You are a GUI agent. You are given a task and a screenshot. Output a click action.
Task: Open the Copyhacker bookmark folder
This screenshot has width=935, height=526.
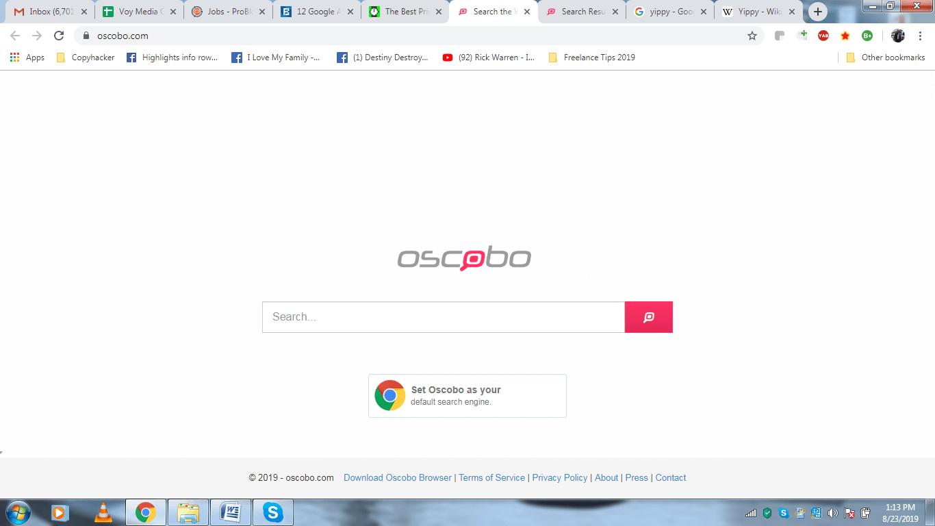86,58
